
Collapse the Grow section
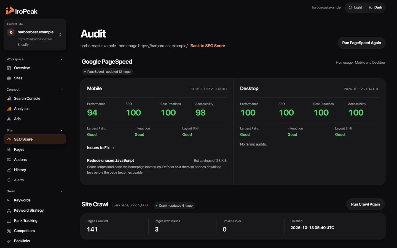61,191
